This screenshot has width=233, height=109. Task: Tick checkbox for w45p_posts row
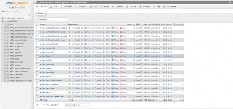pos(37,68)
